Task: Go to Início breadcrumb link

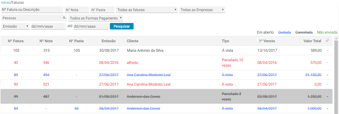Action: (x=5, y=2)
